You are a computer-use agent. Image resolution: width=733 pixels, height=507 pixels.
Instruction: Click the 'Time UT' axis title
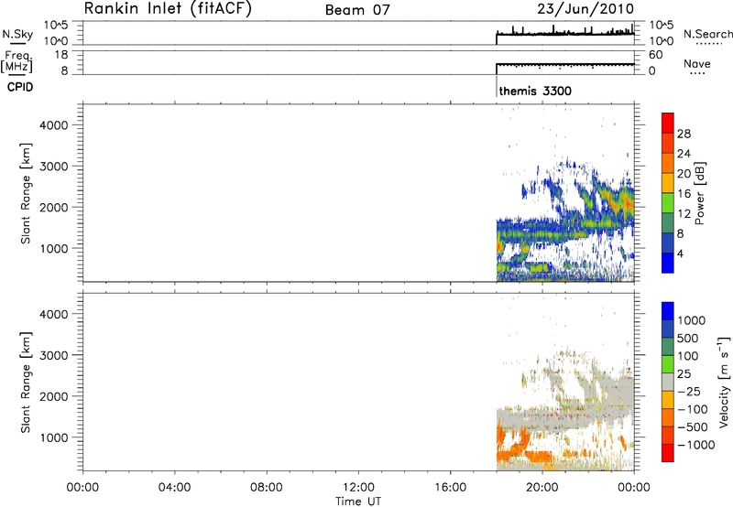click(x=358, y=502)
